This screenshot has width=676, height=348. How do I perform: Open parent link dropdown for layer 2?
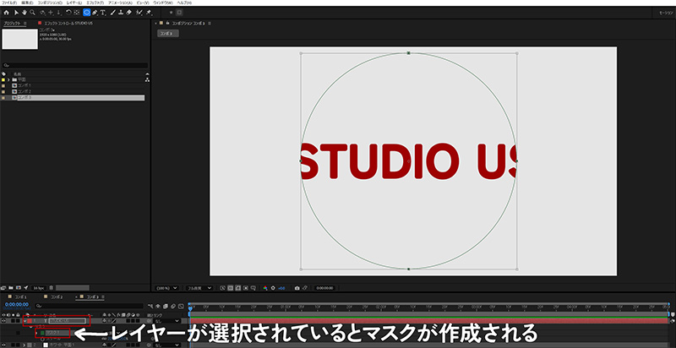point(166,345)
